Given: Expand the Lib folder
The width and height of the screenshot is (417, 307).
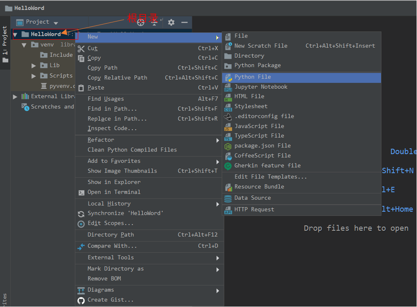Looking at the screenshot, I should (x=34, y=66).
